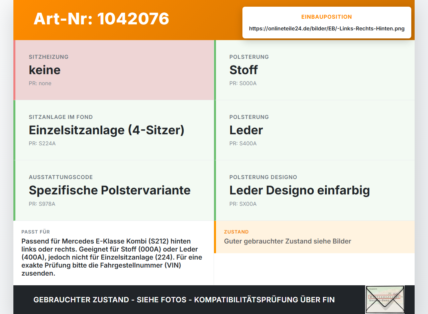This screenshot has width=428, height=314.
Task: Click the SITZANLAGE IM FOND label
Action: tap(61, 117)
